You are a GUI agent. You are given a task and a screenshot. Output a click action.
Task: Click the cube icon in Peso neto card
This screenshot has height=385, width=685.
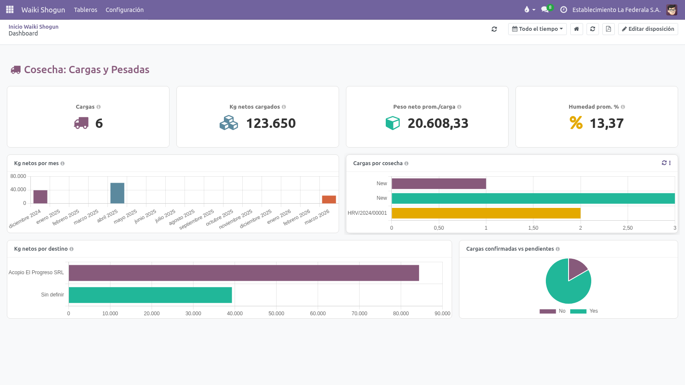(393, 123)
